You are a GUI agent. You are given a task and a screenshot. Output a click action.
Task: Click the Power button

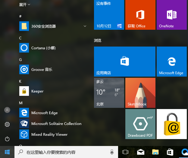click(x=7, y=139)
